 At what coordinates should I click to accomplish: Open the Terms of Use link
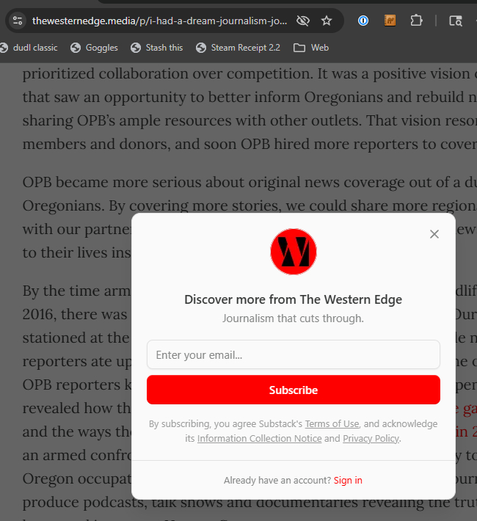[x=332, y=424]
